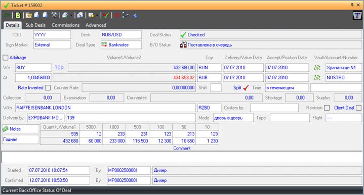Click the second blue document copy icon
The image size is (364, 195).
[x=45, y=15]
